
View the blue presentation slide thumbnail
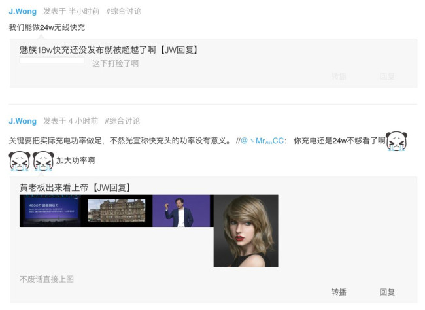50,211
